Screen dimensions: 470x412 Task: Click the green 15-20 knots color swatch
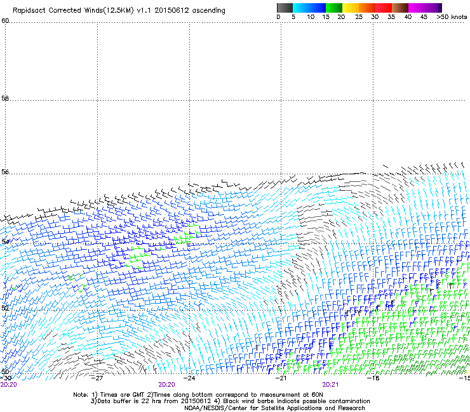coord(334,8)
